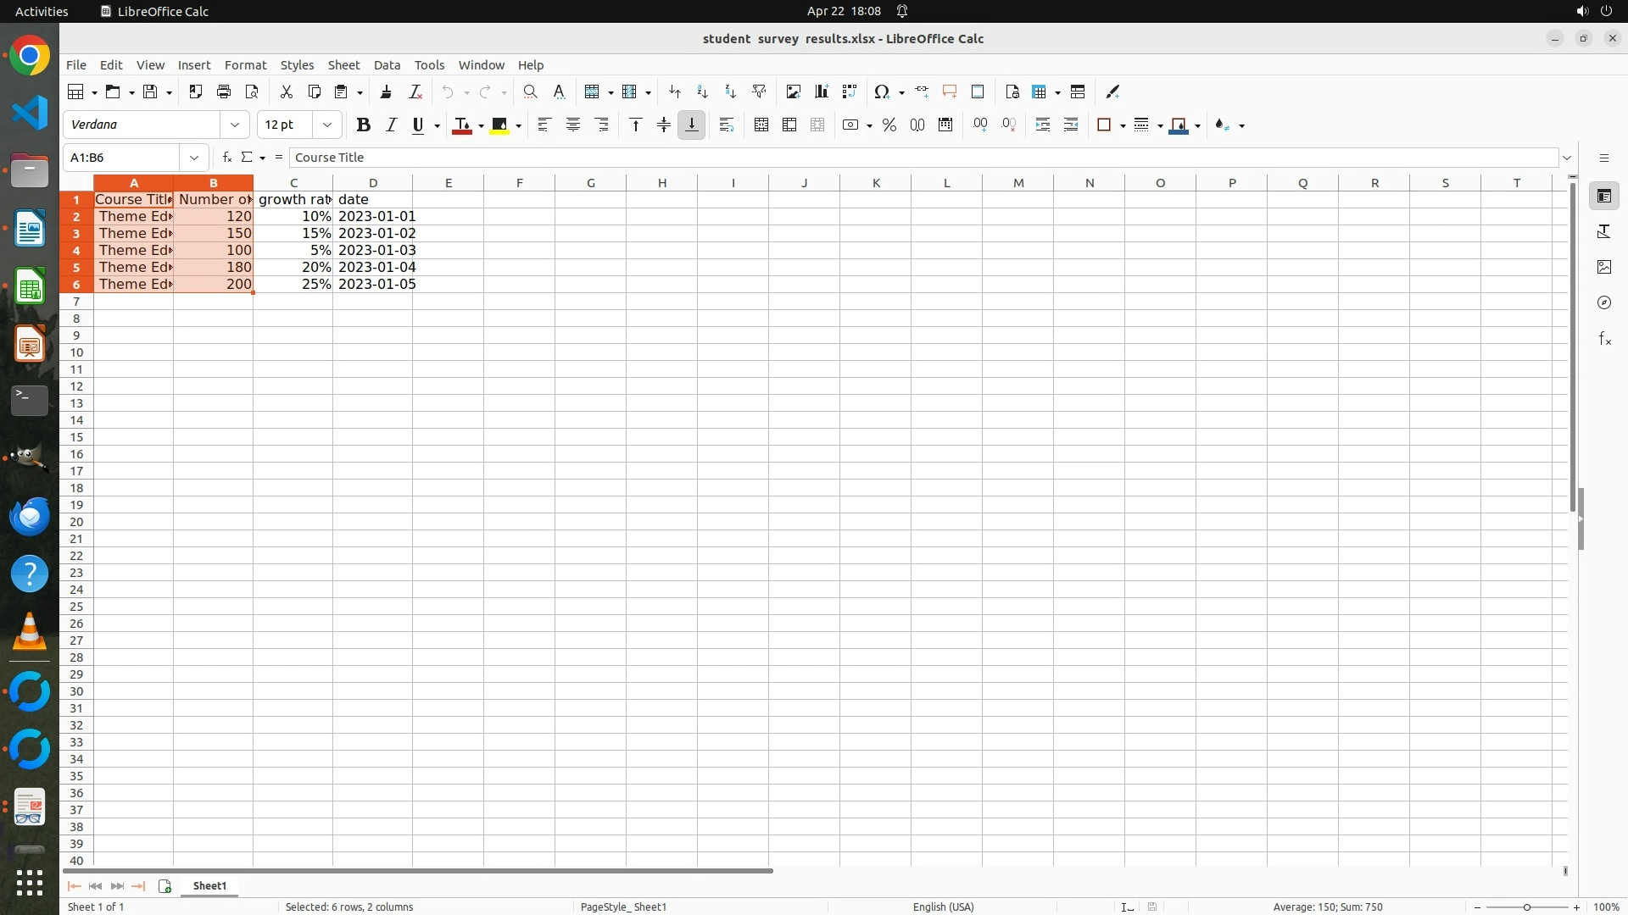Click the Clone Formatting paintbrush icon
The image size is (1628, 915).
[386, 92]
